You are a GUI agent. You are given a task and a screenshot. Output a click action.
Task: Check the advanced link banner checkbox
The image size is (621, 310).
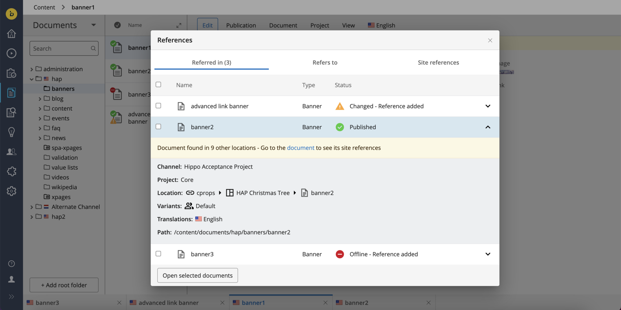coord(158,106)
